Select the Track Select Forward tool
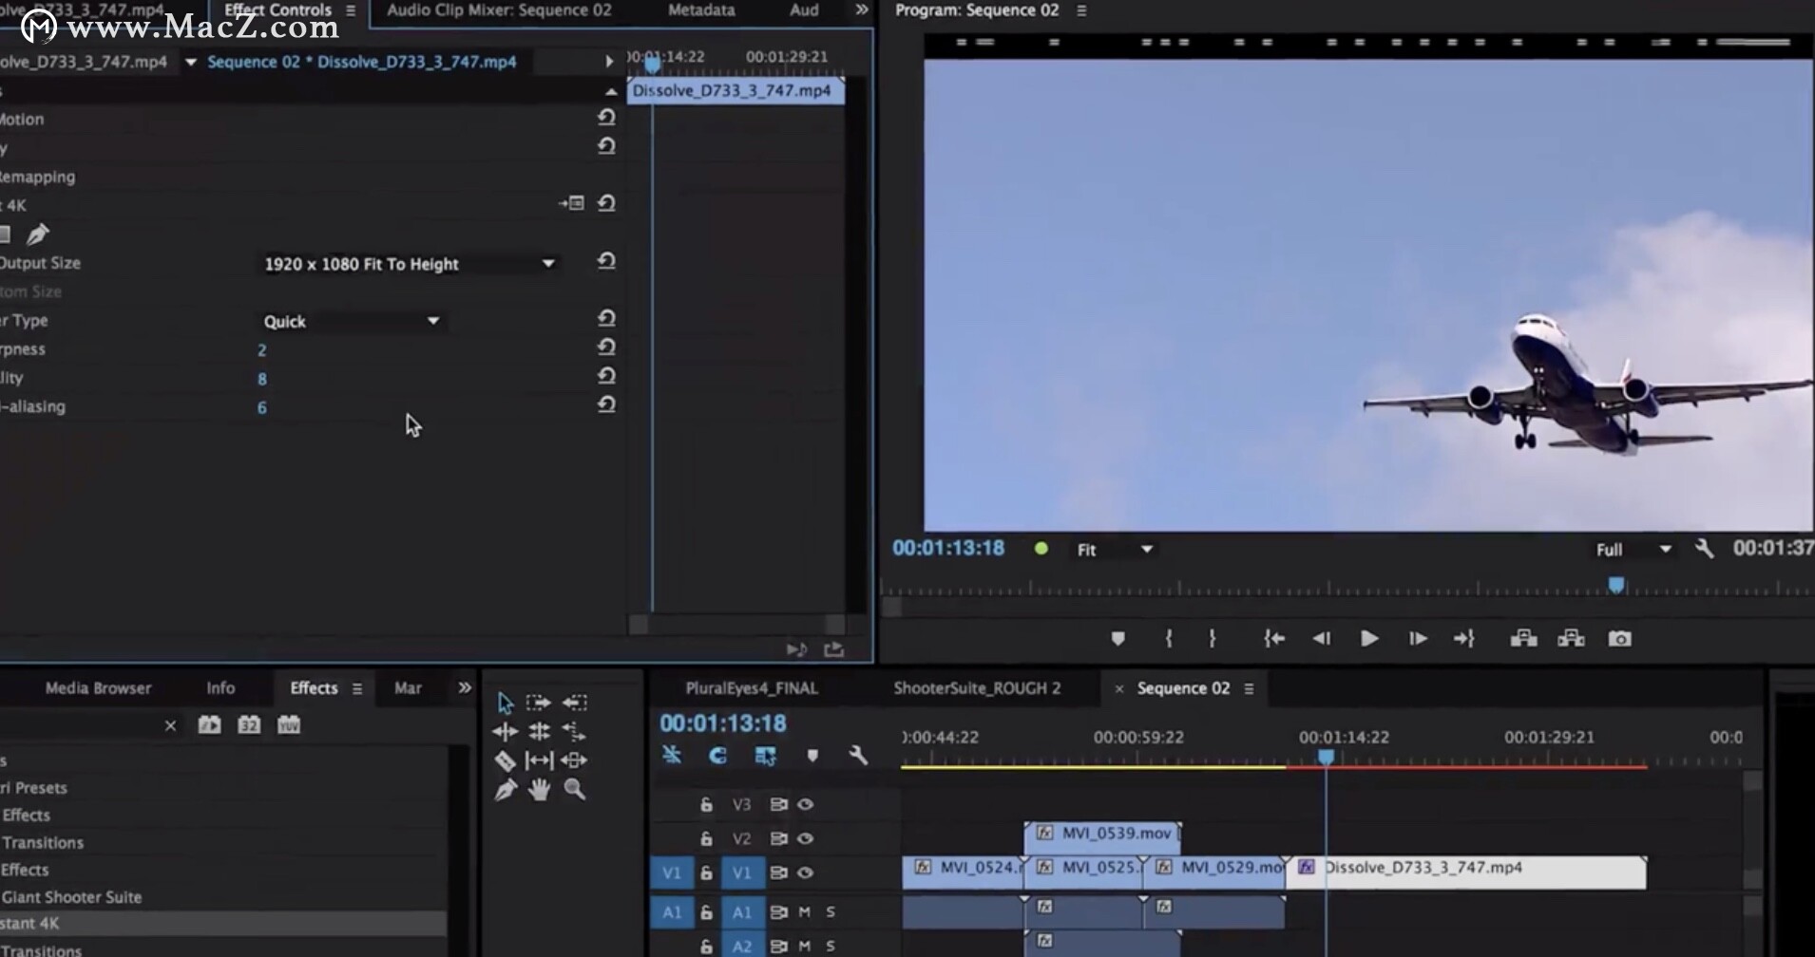 [x=539, y=703]
